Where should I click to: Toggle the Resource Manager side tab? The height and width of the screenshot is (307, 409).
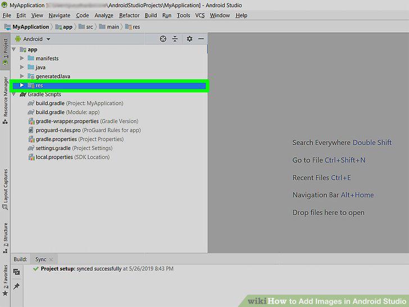pos(5,100)
